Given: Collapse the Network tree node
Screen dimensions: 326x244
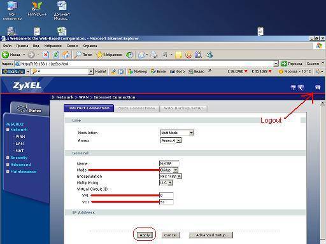Looking at the screenshot, I should [8, 130].
